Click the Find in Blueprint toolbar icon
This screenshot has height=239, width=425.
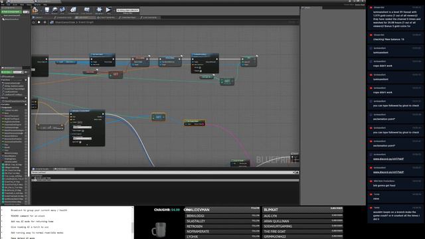(x=62, y=11)
